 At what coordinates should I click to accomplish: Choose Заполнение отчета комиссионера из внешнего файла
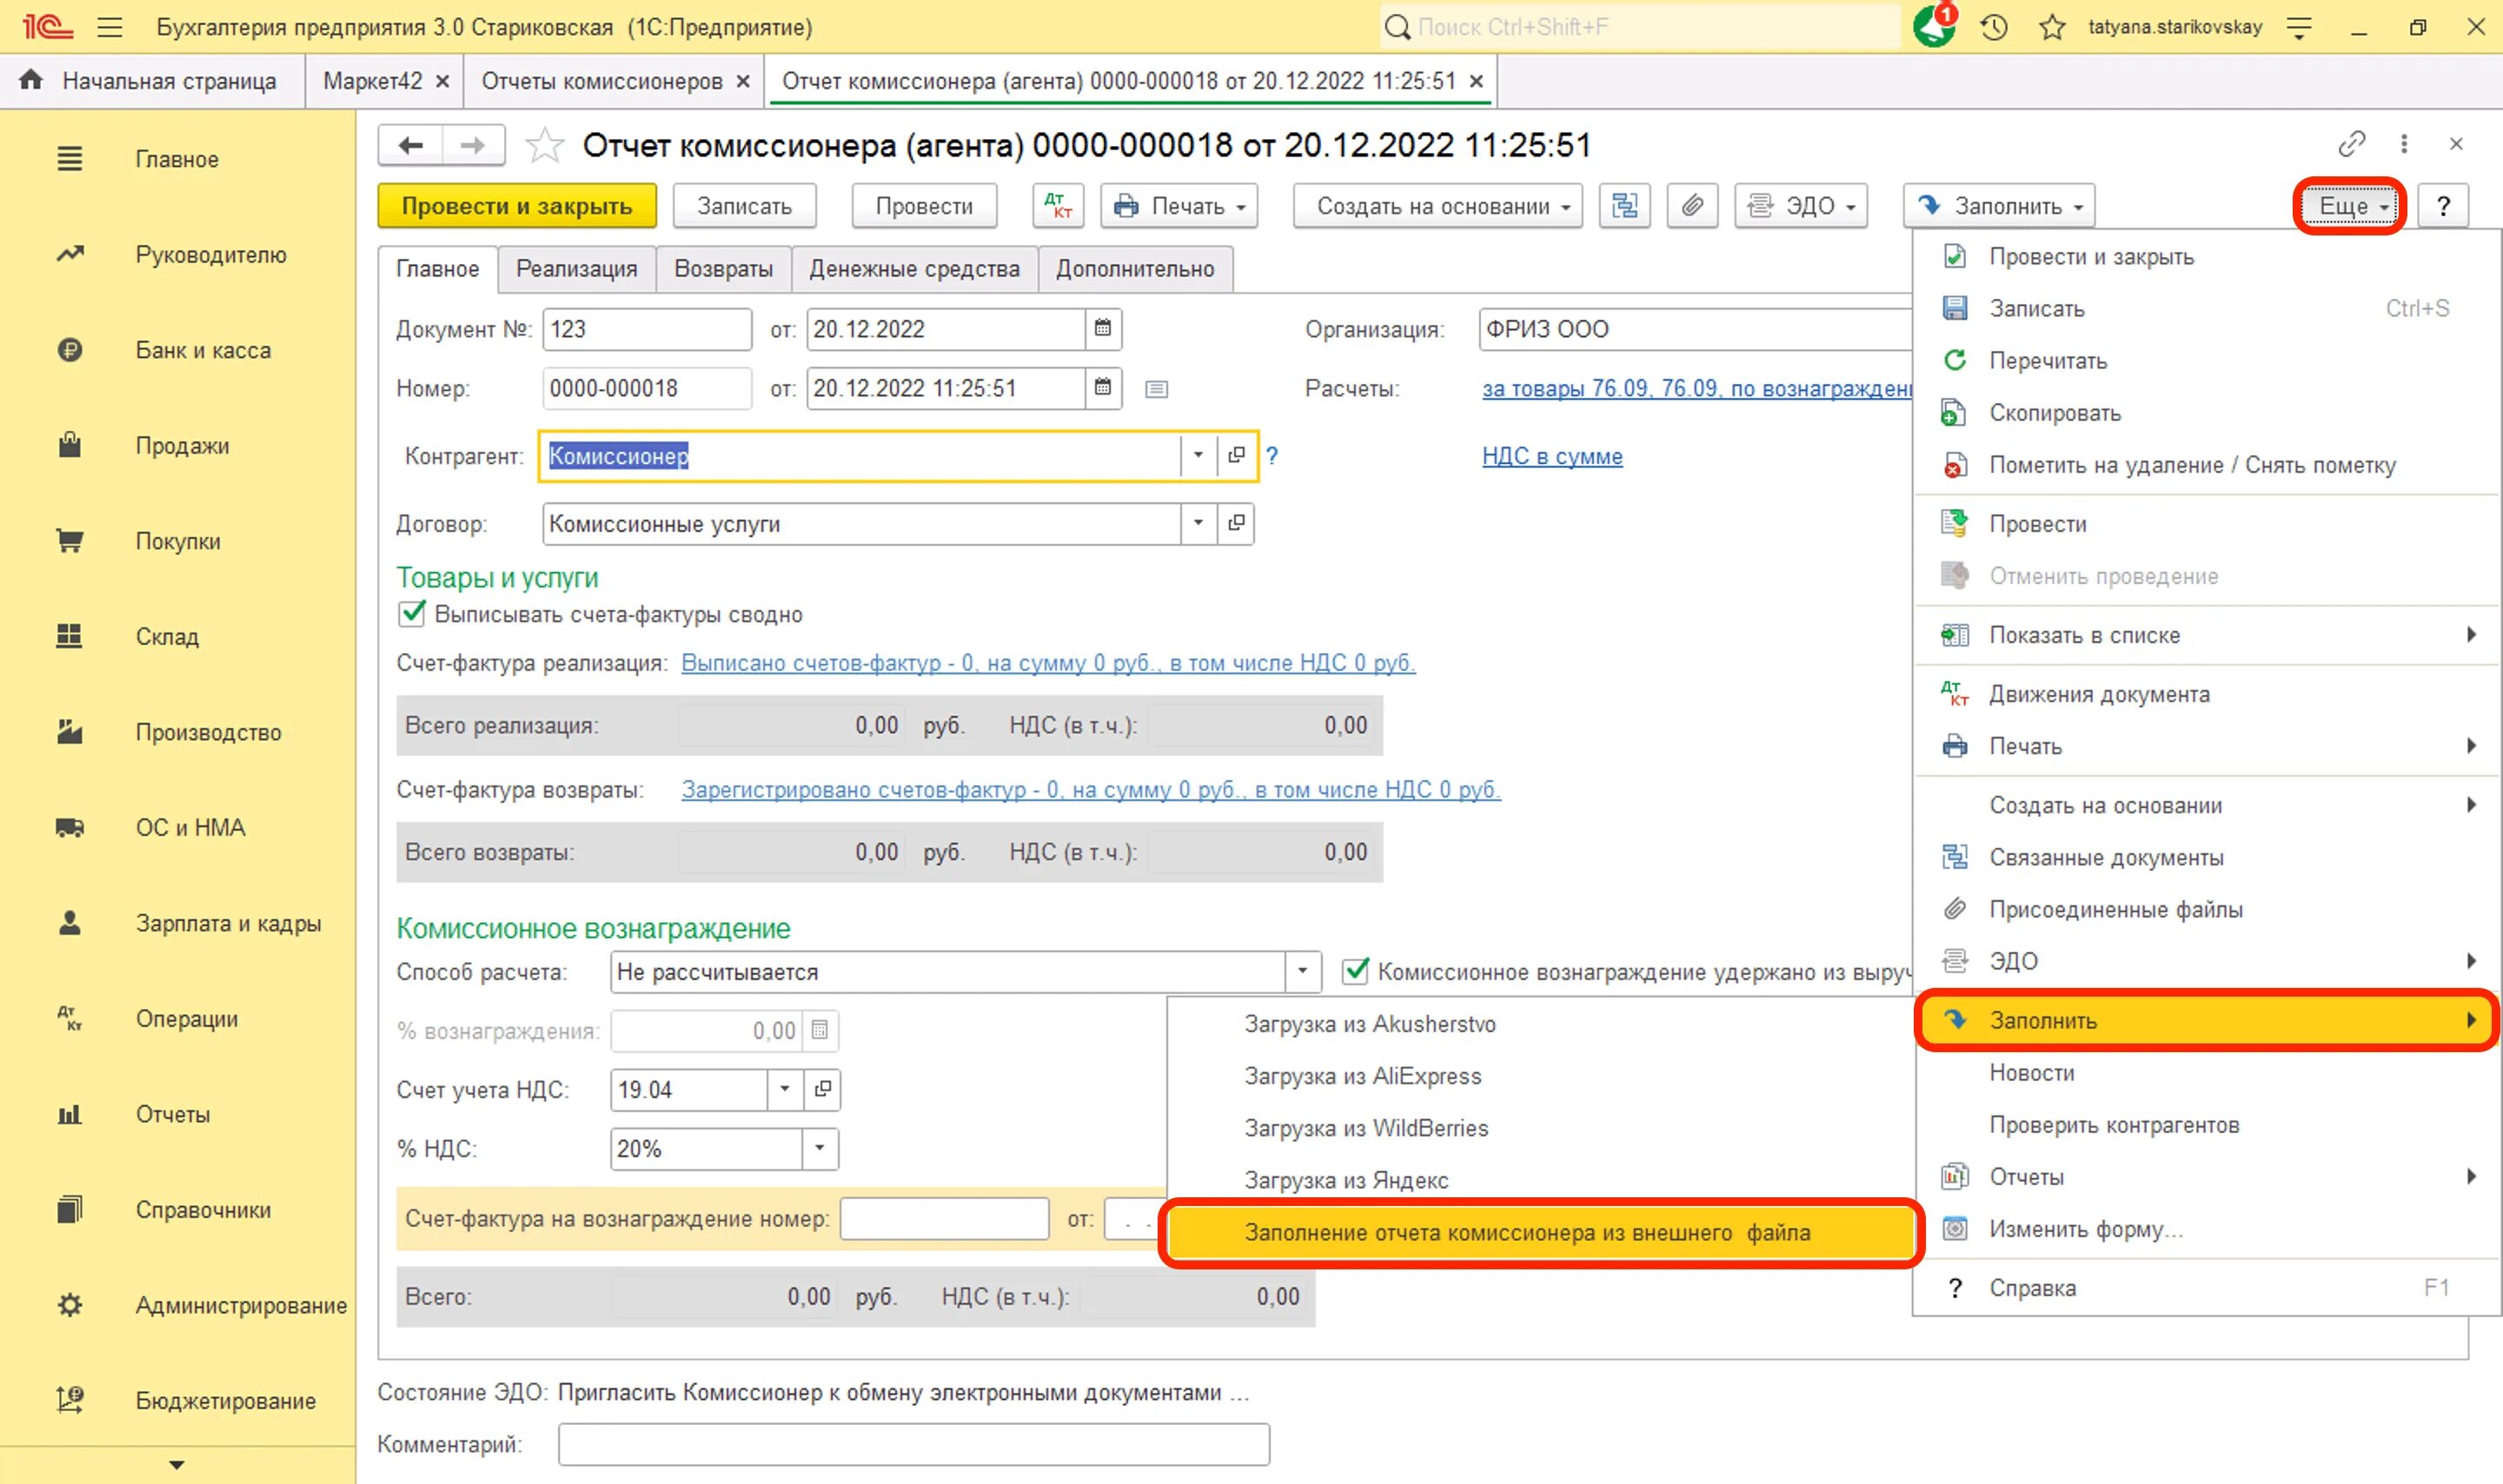[x=1526, y=1232]
